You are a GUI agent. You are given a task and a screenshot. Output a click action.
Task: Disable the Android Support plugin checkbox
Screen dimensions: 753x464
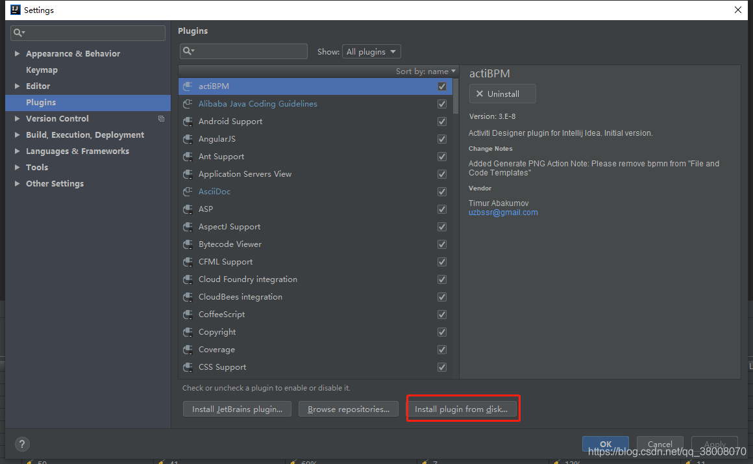click(x=442, y=122)
